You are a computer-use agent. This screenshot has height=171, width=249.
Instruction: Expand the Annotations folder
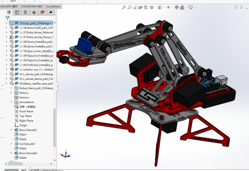point(11,102)
